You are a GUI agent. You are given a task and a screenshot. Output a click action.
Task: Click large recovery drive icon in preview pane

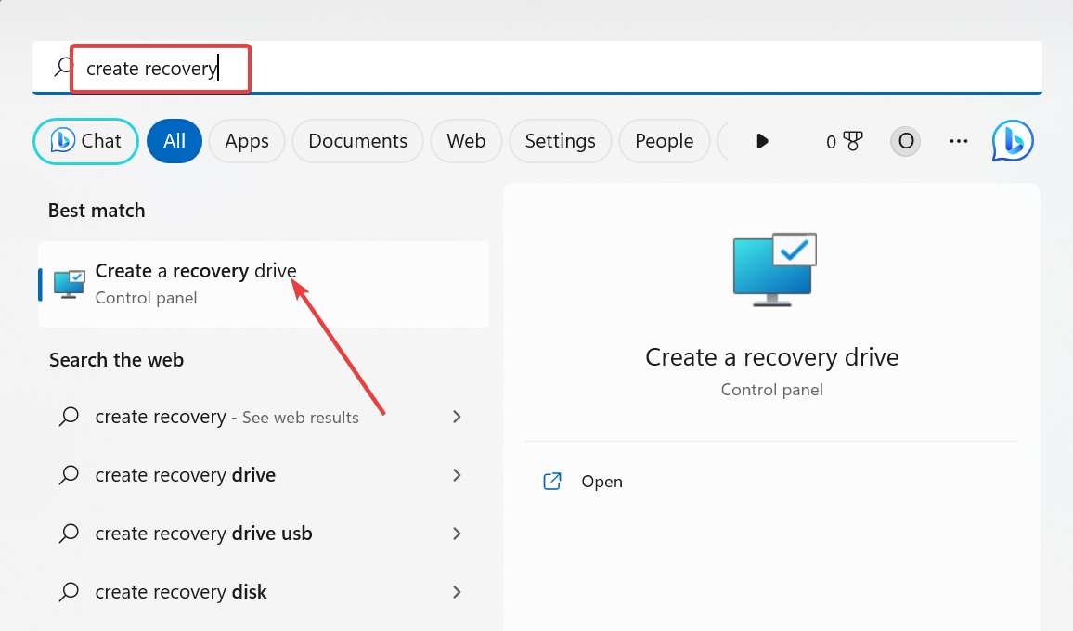tap(775, 270)
